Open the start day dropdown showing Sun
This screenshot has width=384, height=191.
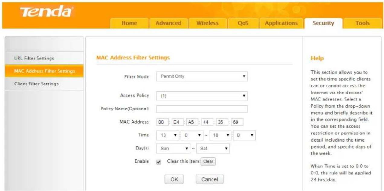(173, 149)
